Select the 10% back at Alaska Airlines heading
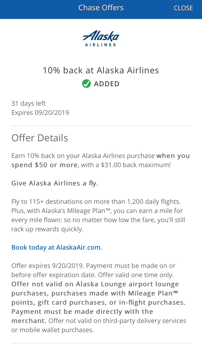The height and width of the screenshot is (344, 202). 101,70
